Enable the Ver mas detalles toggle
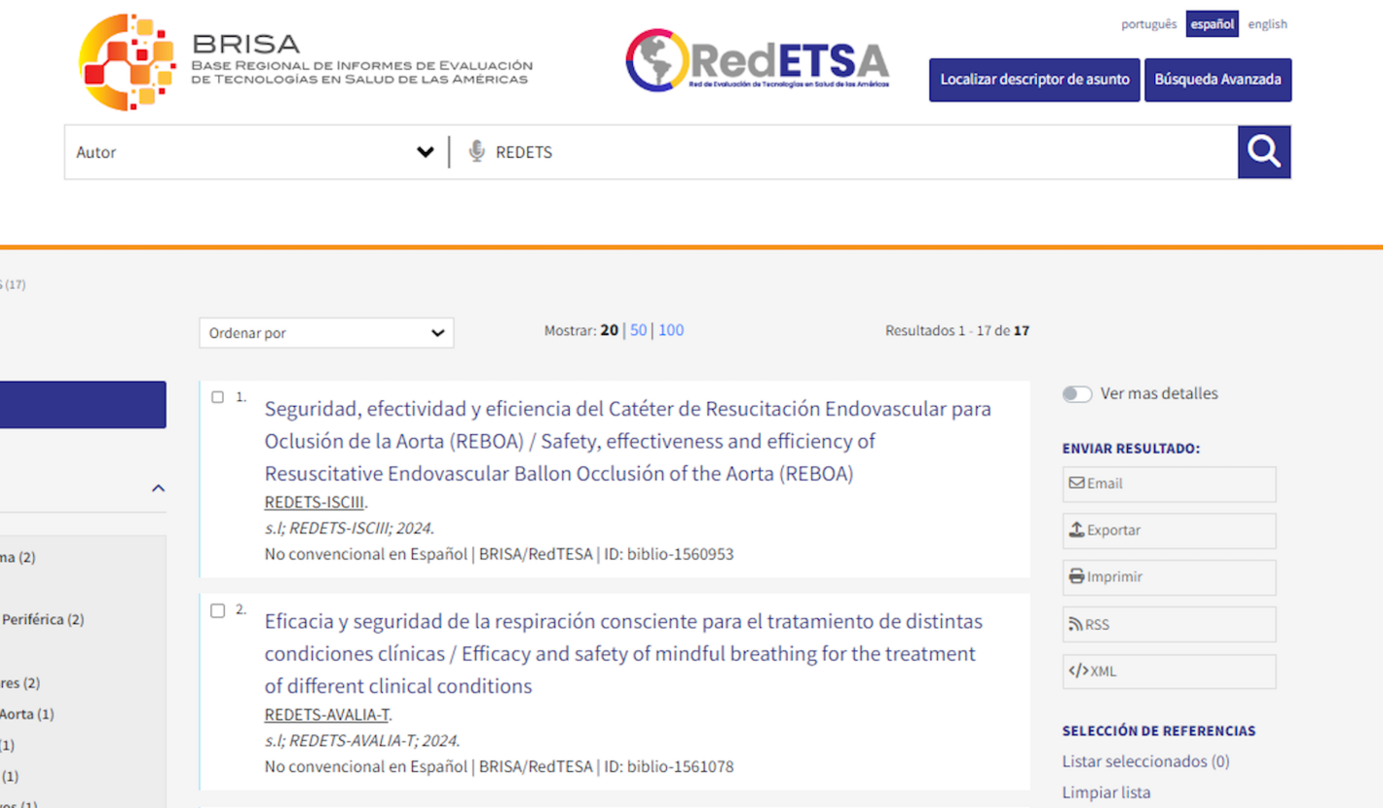1383x808 pixels. click(1077, 393)
